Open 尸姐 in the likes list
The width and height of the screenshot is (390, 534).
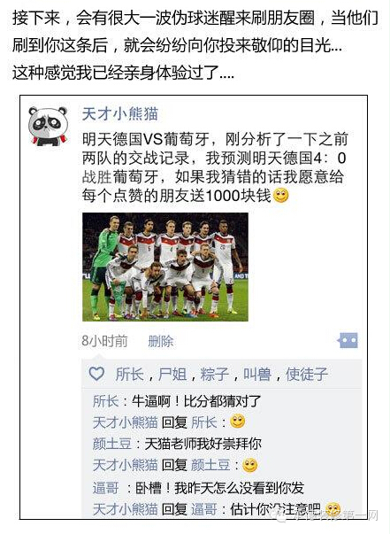pos(172,375)
